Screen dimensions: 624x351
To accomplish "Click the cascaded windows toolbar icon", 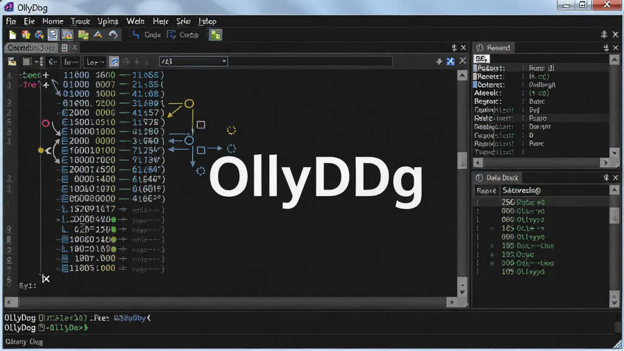I will (x=67, y=35).
